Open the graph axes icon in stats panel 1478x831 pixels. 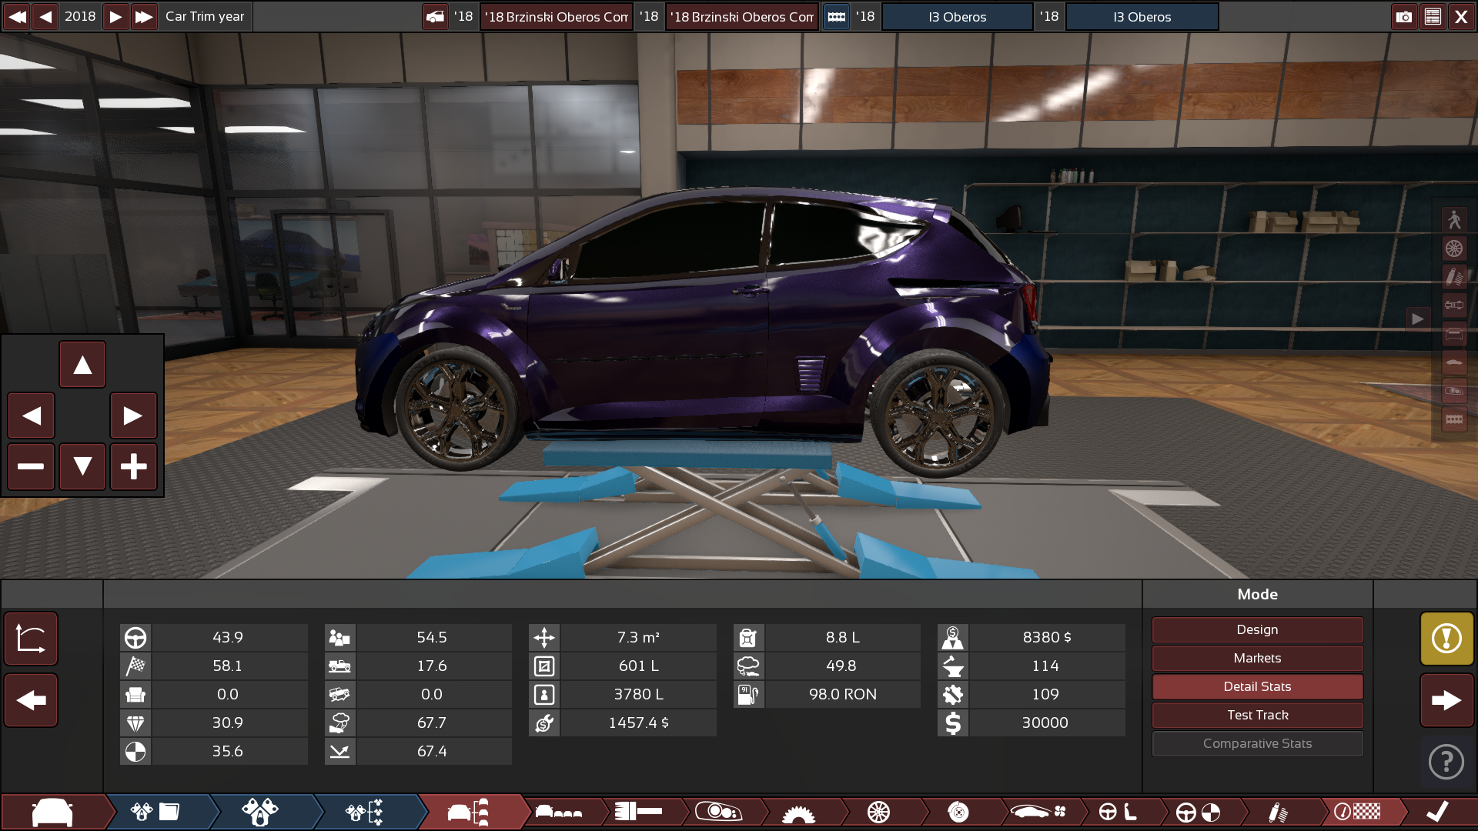click(x=31, y=639)
